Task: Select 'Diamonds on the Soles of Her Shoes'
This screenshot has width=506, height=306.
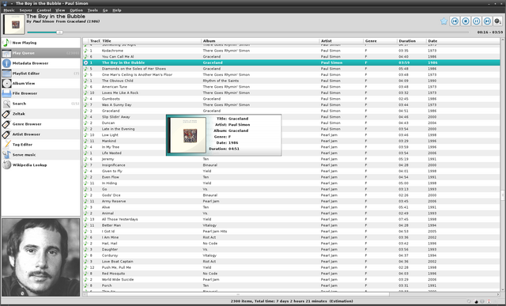Action: (x=292, y=69)
